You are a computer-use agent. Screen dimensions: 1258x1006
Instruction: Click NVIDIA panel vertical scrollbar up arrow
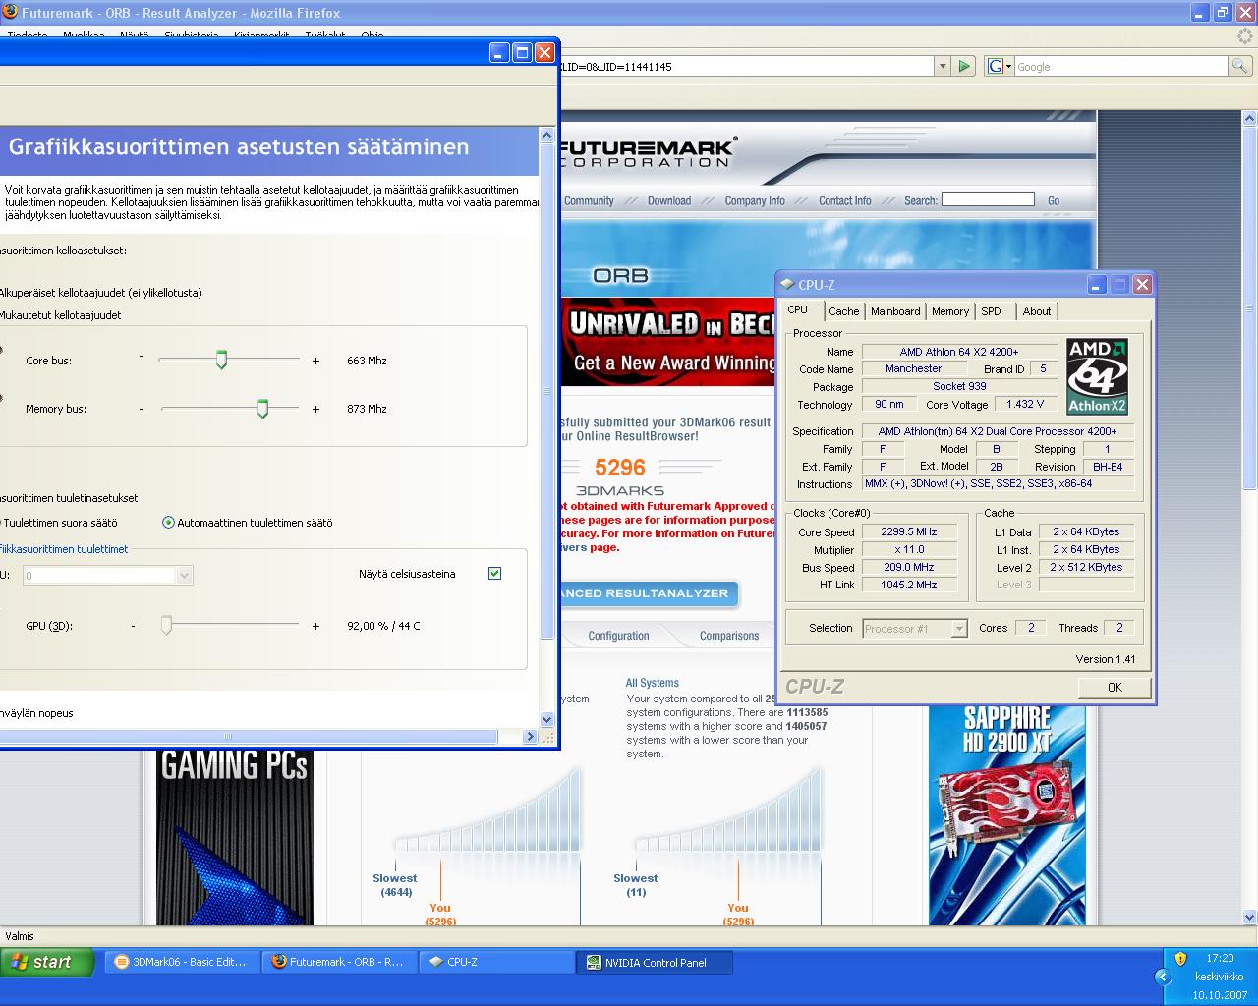pos(547,137)
